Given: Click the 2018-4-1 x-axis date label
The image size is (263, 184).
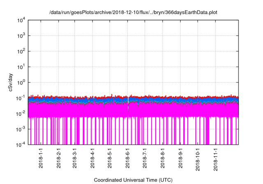Looking at the screenshot, I should 92,158.
